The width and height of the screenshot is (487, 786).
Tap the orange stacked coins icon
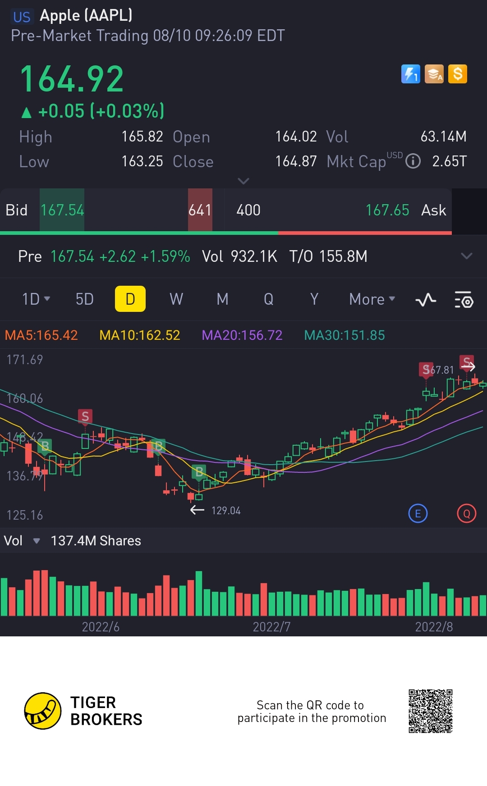(x=434, y=74)
